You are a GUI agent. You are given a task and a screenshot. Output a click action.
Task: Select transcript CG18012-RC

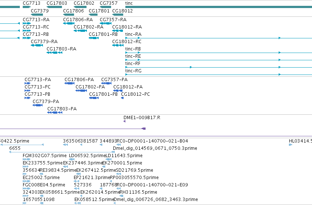pos(118,45)
